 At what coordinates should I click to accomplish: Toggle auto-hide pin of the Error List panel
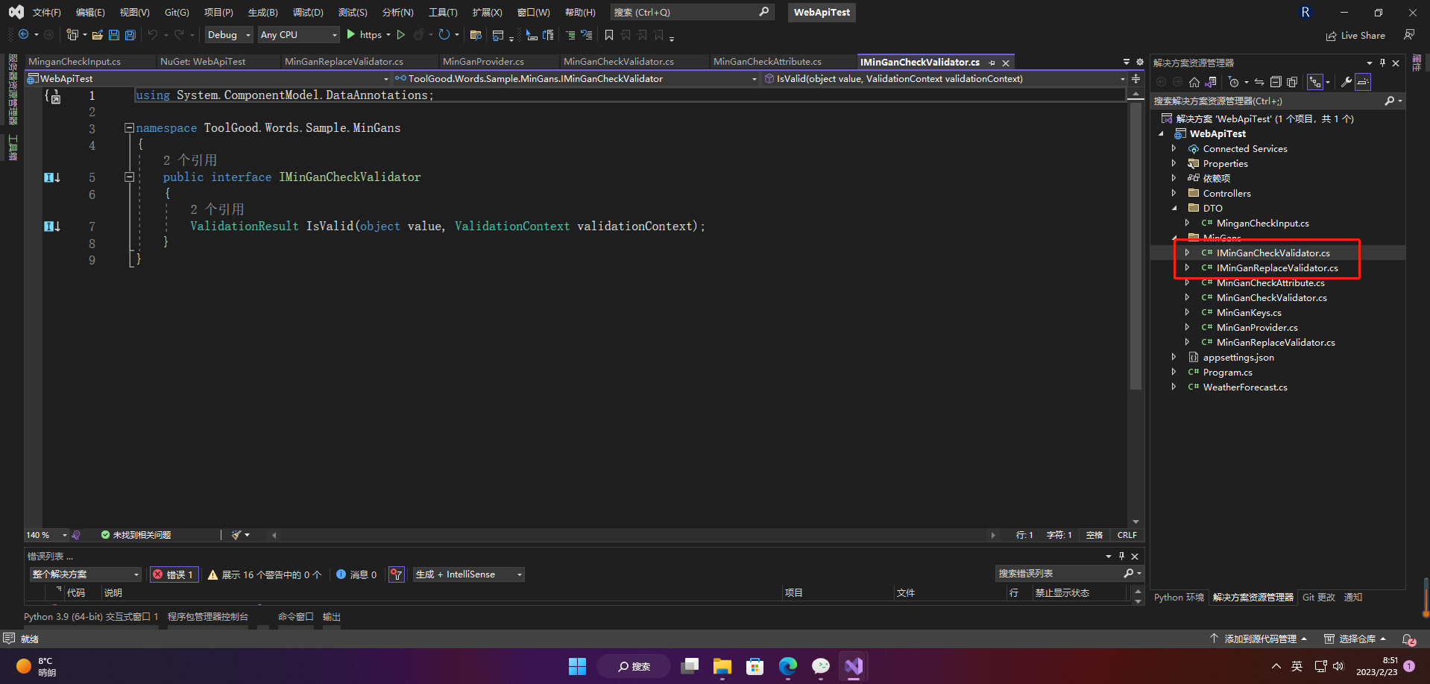[1121, 556]
